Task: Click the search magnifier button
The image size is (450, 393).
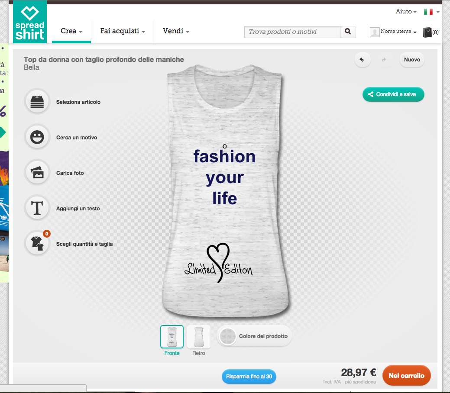Action: tap(347, 32)
